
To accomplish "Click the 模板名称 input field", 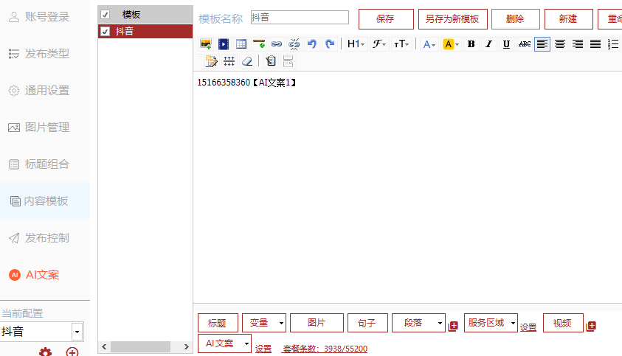I will coord(300,18).
